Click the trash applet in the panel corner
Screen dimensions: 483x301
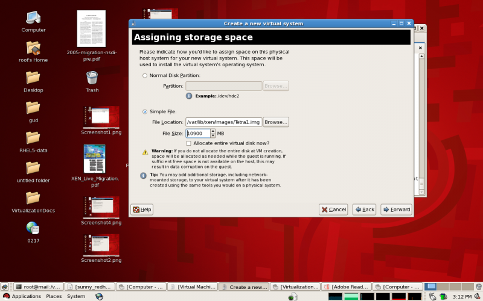[479, 287]
